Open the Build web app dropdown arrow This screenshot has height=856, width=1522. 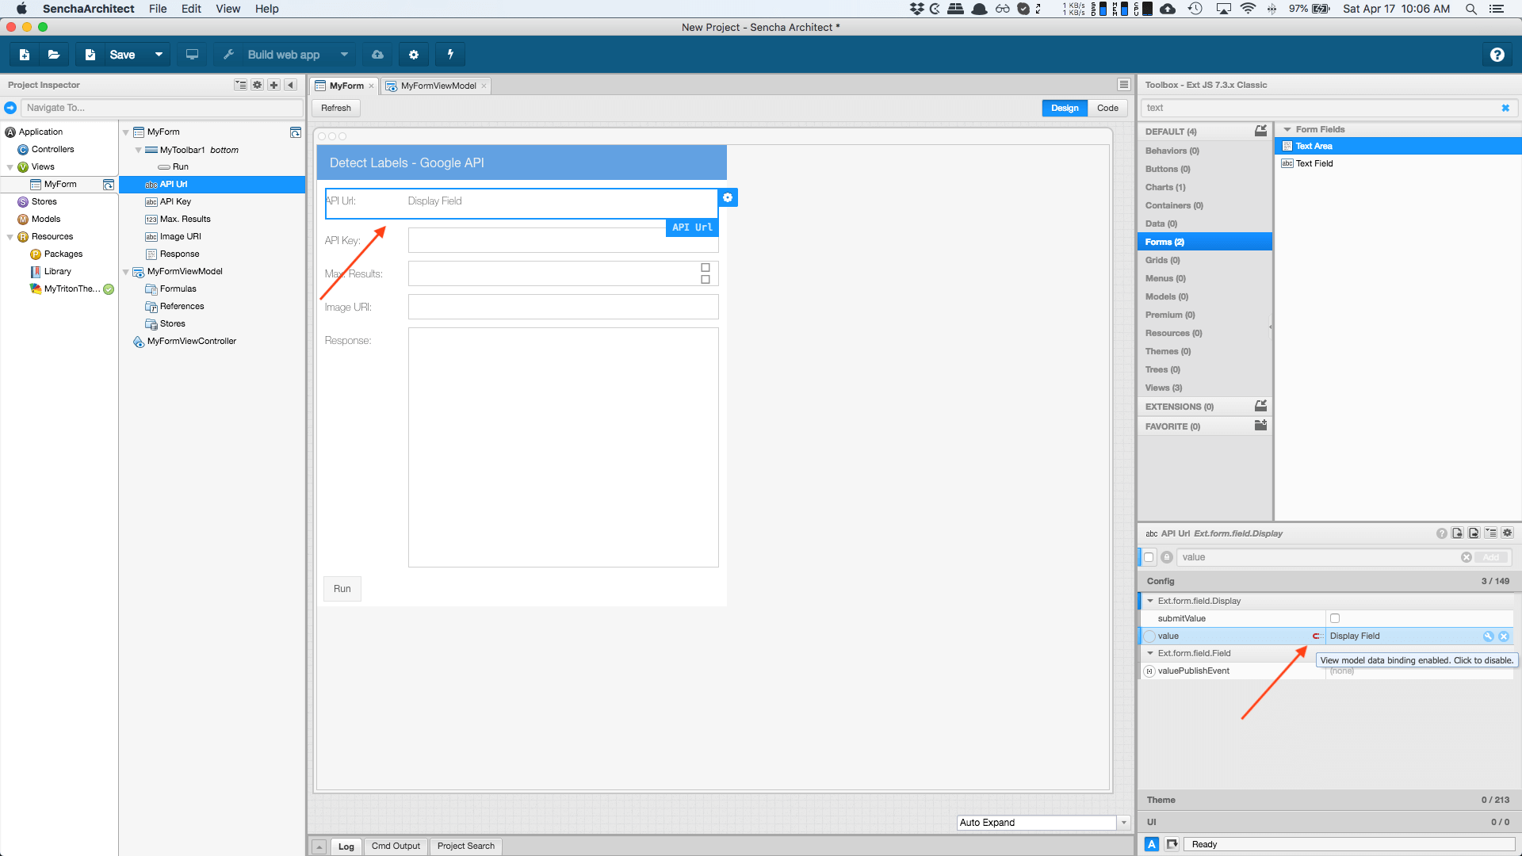[344, 55]
